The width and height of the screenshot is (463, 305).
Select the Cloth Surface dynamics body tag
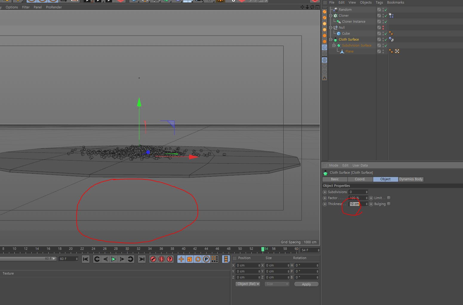391,39
